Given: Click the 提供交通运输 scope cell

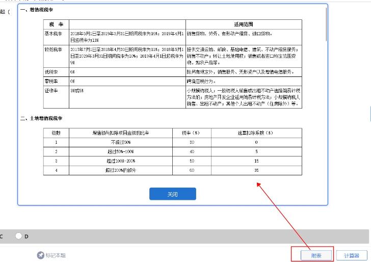Looking at the screenshot, I should click(244, 57).
